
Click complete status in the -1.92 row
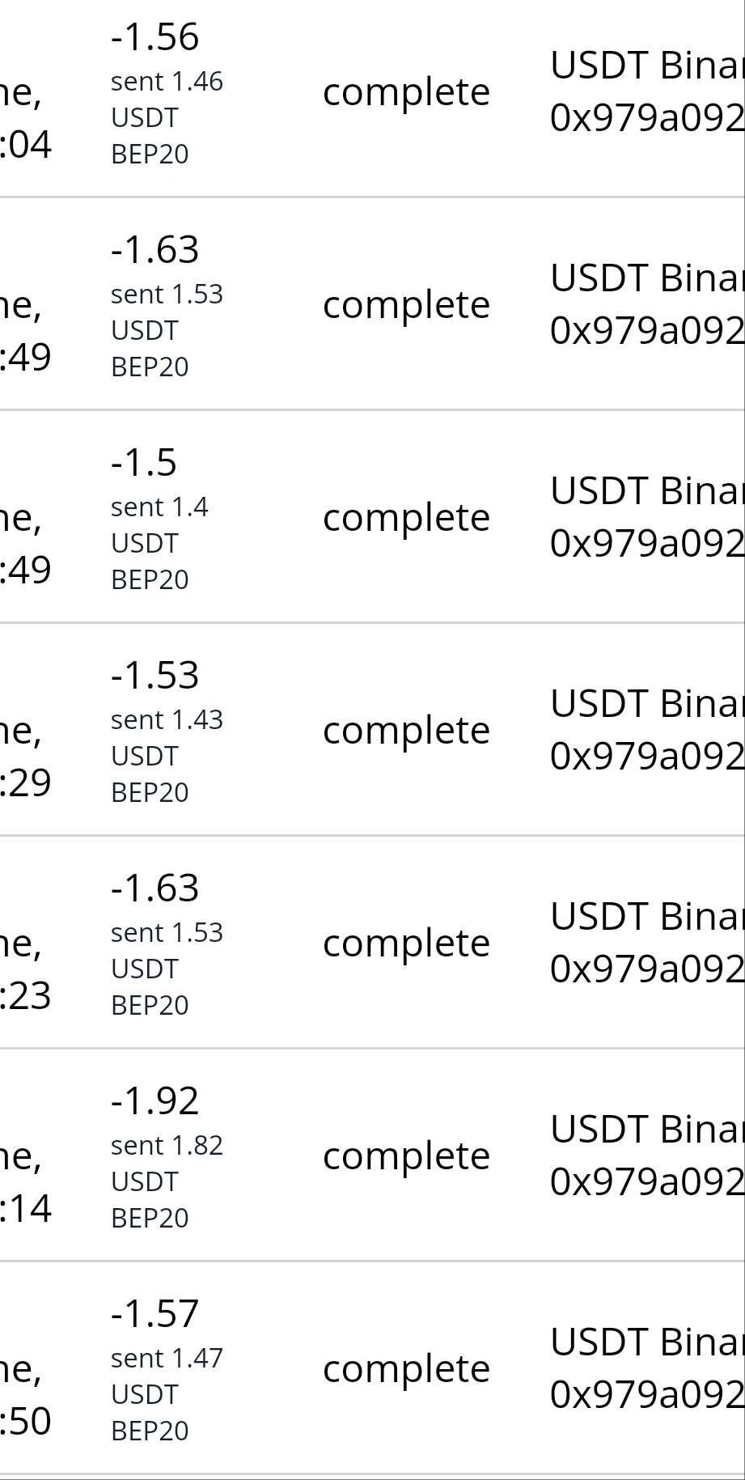tap(406, 1156)
